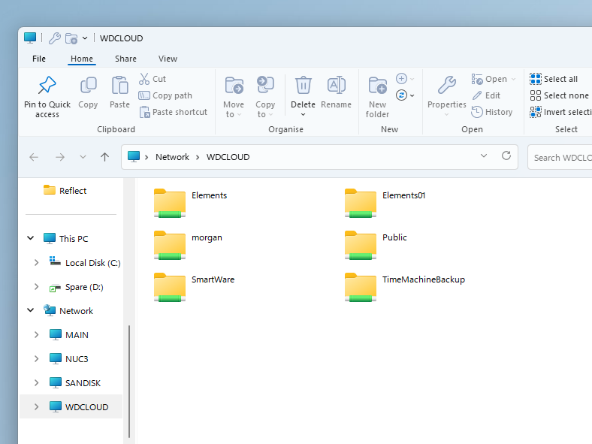Click quick access Properties wrench
The height and width of the screenshot is (444, 592).
point(55,38)
